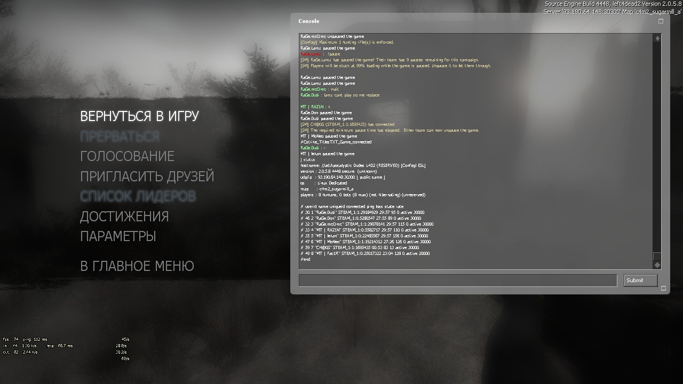Click the Submit button in Console
The width and height of the screenshot is (683, 384).
pos(640,281)
